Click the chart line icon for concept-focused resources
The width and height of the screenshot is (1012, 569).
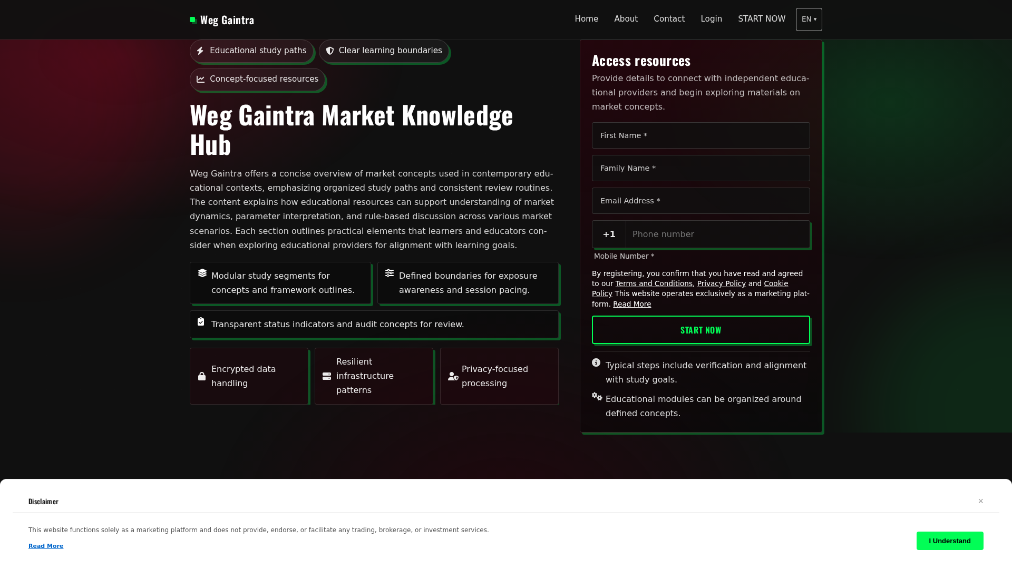pyautogui.click(x=201, y=80)
